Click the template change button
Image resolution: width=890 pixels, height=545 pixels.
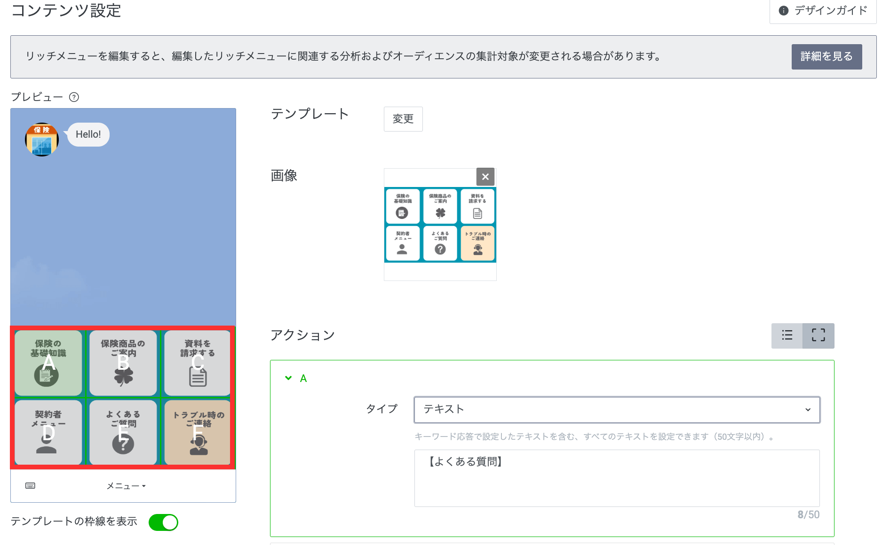tap(403, 119)
